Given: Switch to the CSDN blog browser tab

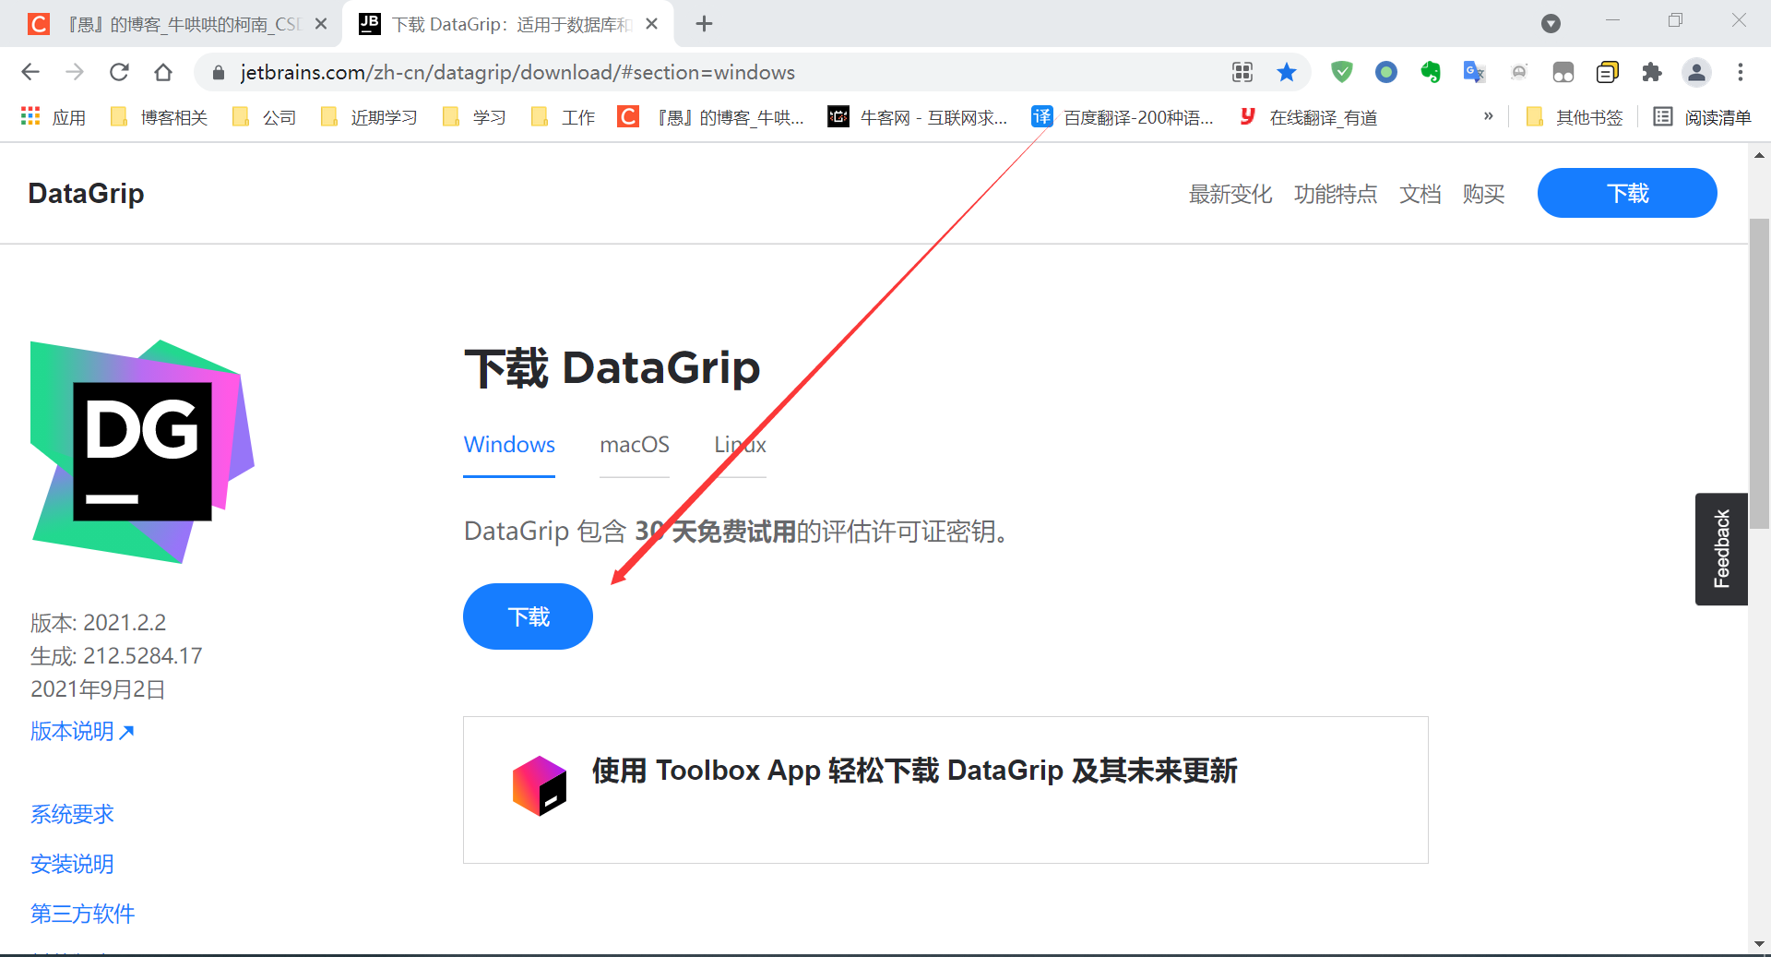Looking at the screenshot, I should (171, 24).
